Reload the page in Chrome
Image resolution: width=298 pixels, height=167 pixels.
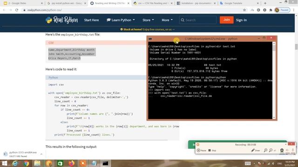[x=17, y=10]
